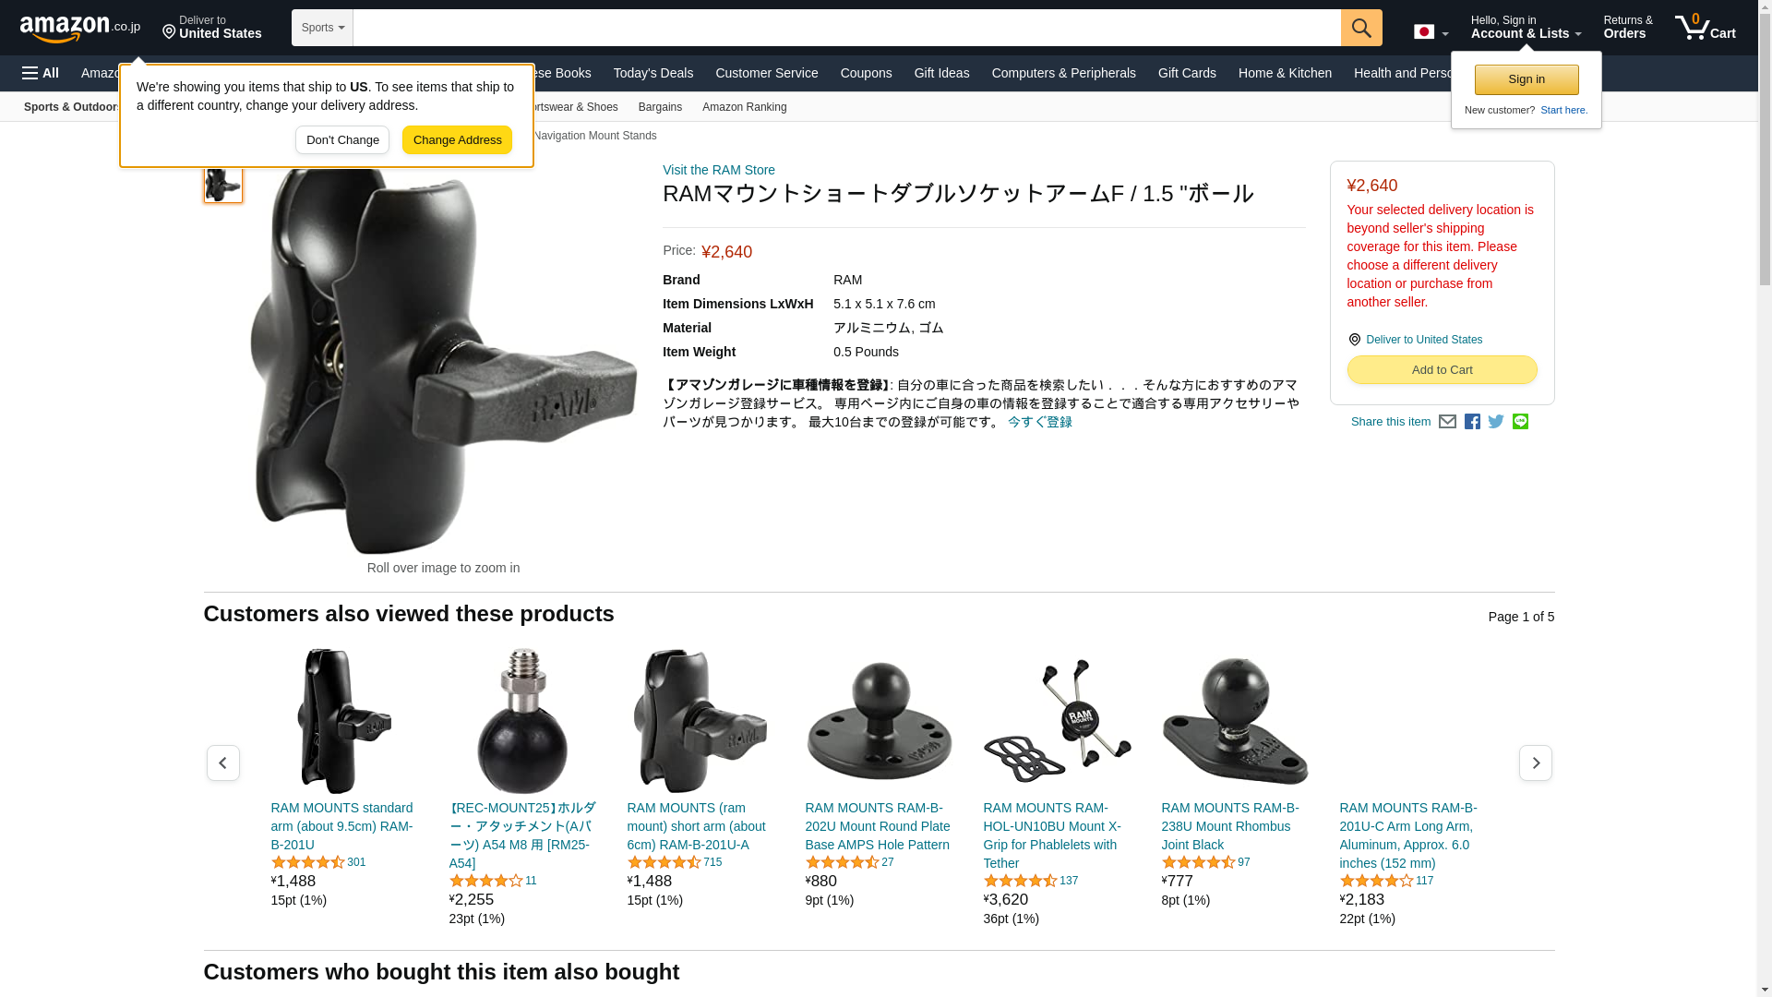The image size is (1772, 997).
Task: Share this item on LINE
Action: click(x=1520, y=422)
